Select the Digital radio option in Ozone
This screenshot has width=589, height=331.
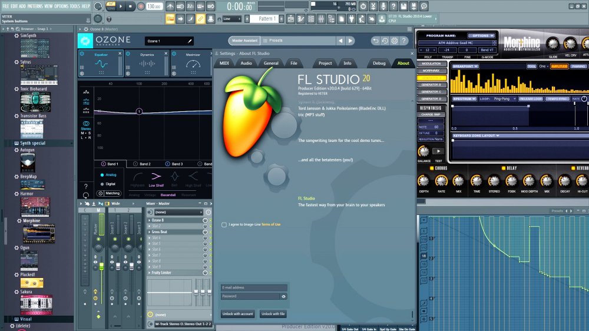click(102, 184)
